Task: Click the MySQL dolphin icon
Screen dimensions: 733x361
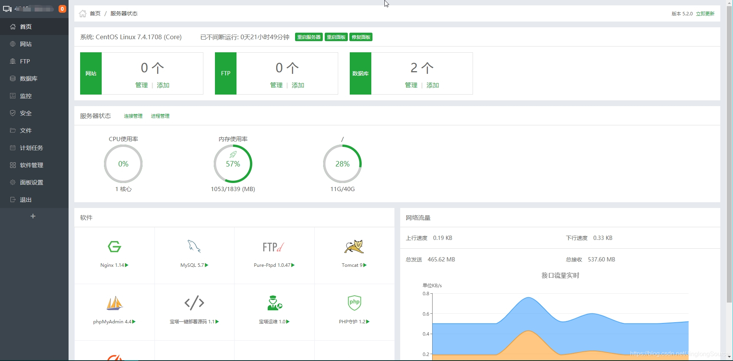Action: click(x=194, y=246)
